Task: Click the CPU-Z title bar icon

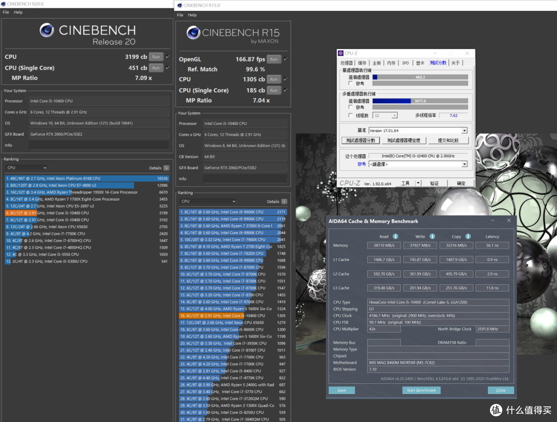Action: click(x=340, y=53)
